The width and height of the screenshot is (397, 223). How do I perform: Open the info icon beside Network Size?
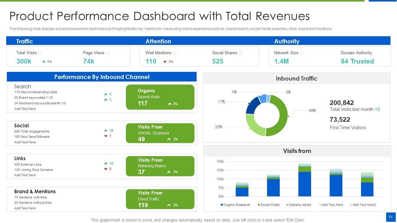tap(302, 53)
